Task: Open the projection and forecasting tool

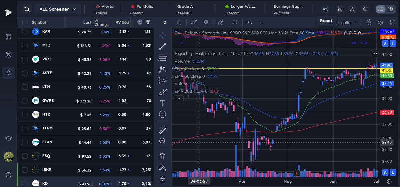Action: coord(163,80)
